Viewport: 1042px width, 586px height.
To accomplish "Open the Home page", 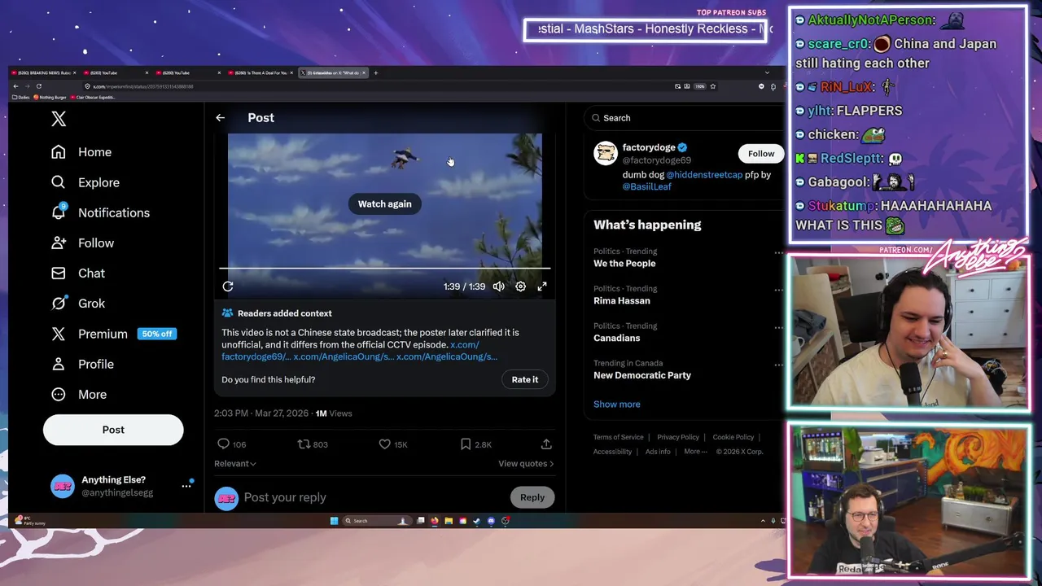I will point(81,152).
